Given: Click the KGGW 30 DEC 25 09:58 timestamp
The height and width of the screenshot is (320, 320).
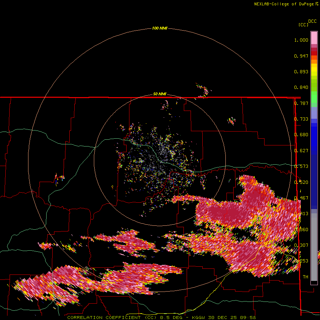Looking at the screenshot, I should click(x=224, y=318).
